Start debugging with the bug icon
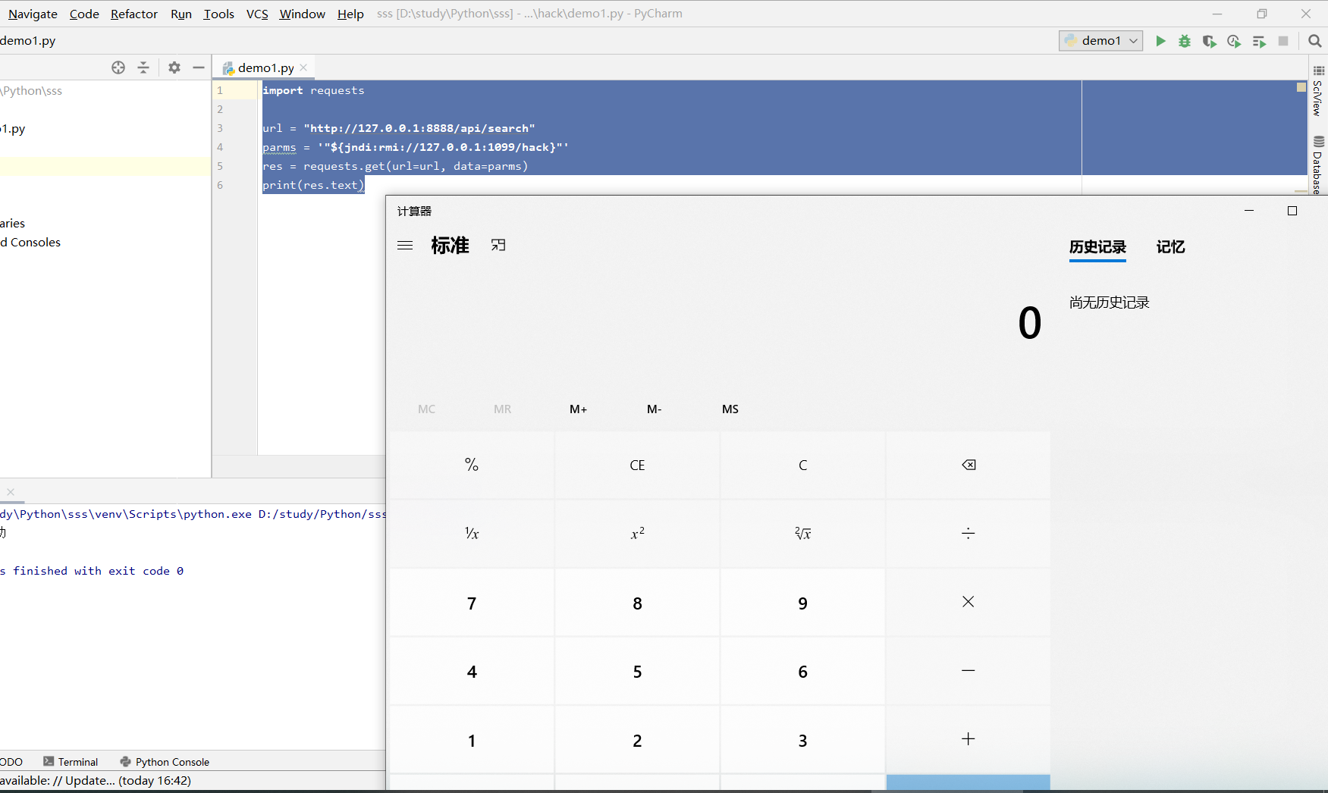Screen dimensions: 1328x793 [x=1185, y=41]
